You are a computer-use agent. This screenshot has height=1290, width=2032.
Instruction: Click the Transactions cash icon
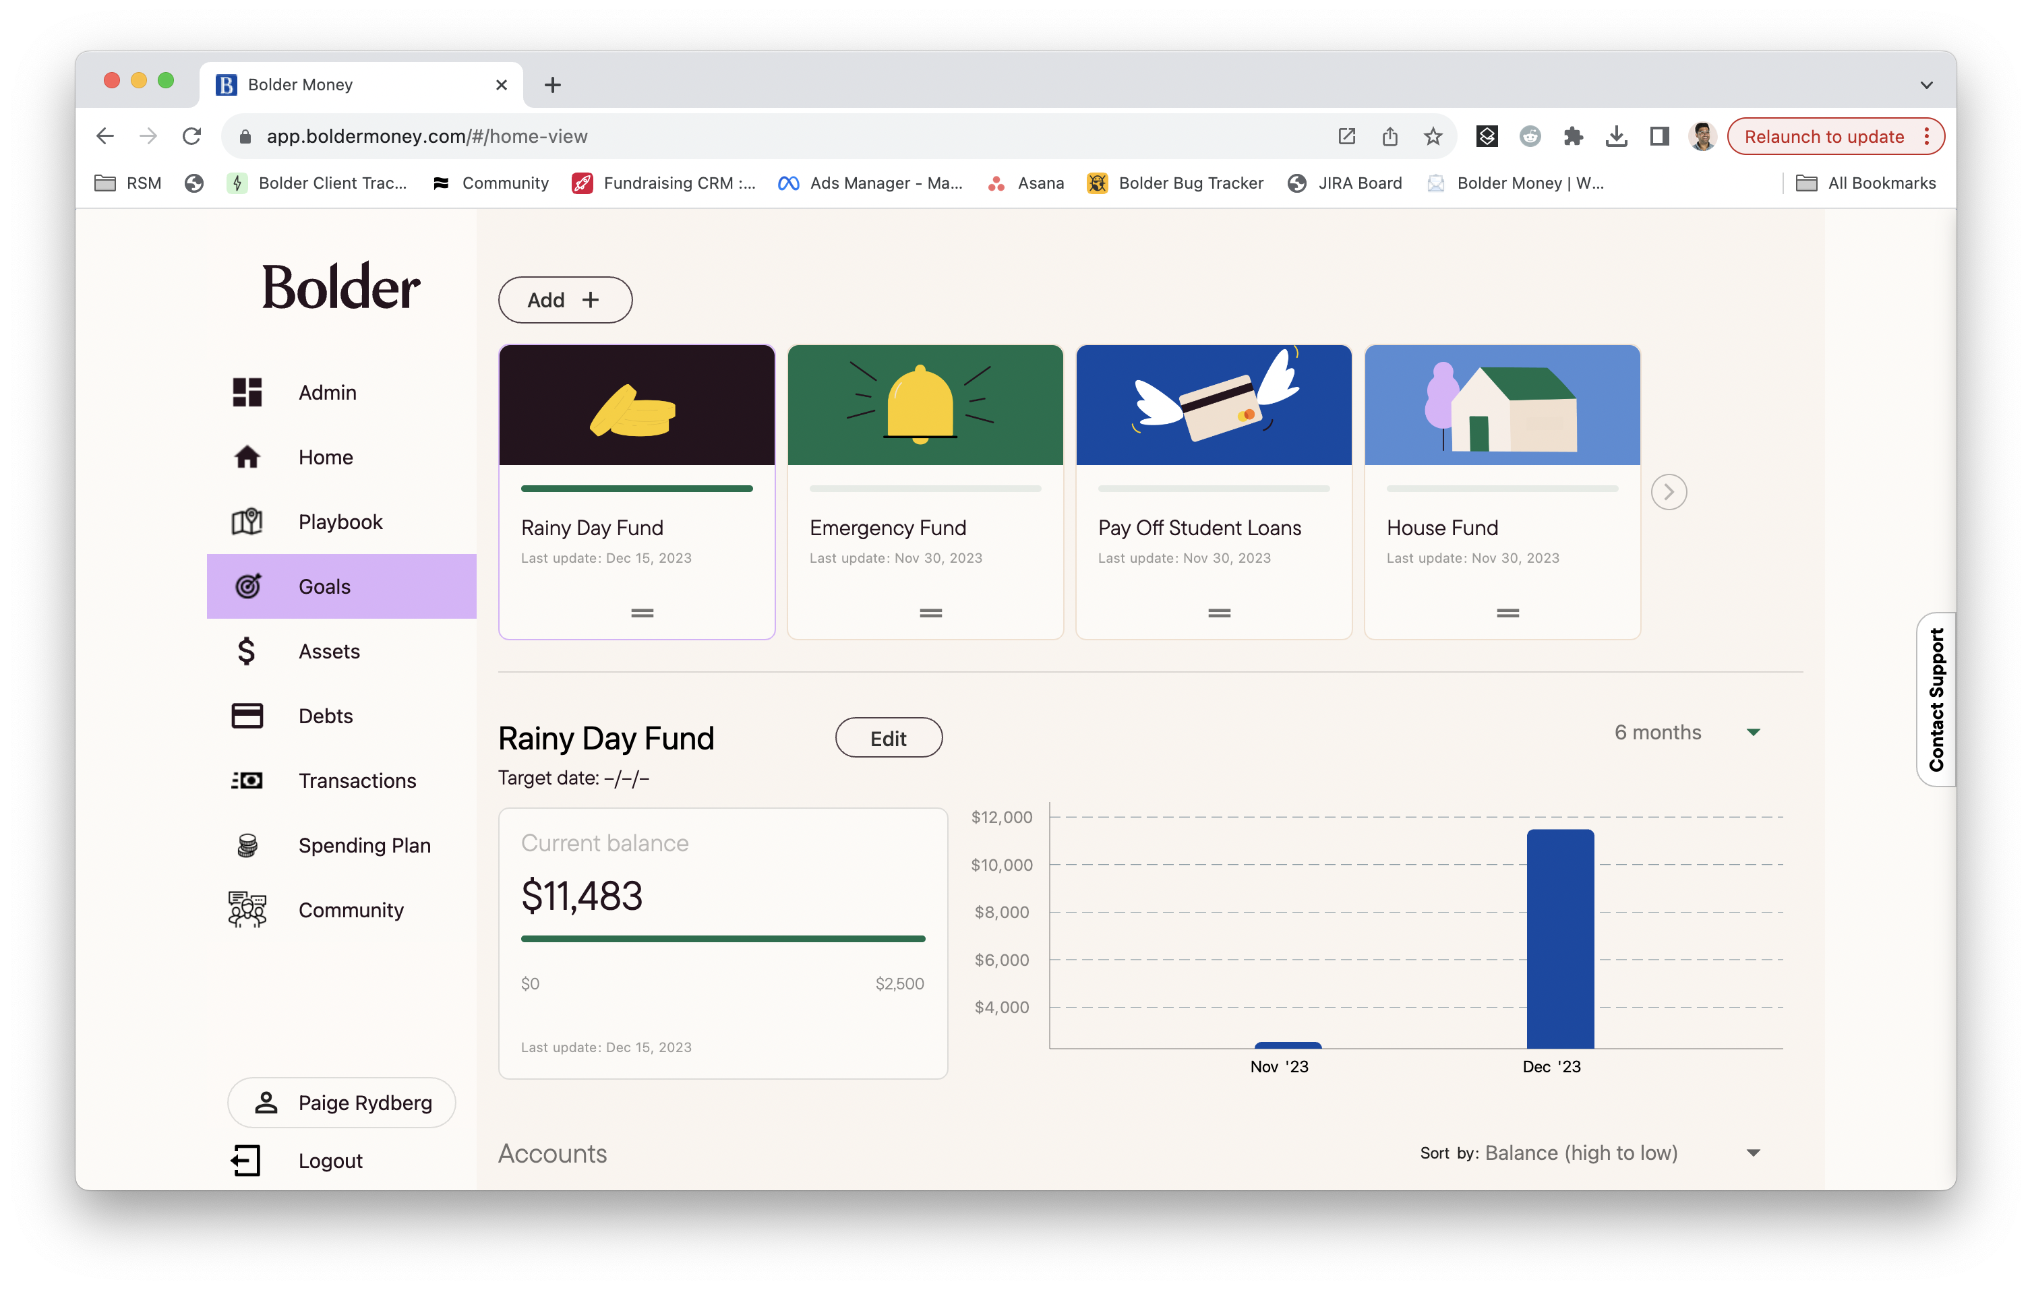point(246,780)
